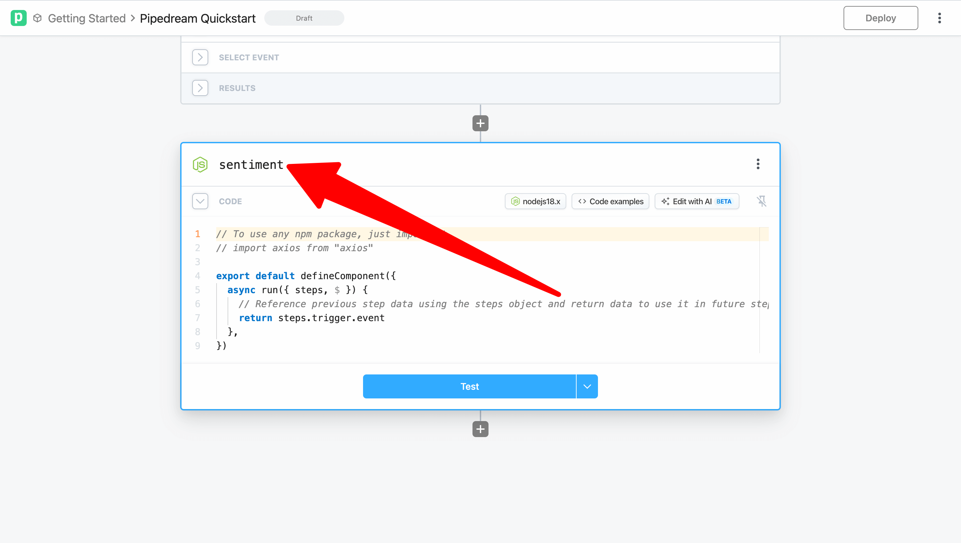Image resolution: width=961 pixels, height=543 pixels.
Task: Click the Node.js icon on the sentiment step
Action: point(200,164)
